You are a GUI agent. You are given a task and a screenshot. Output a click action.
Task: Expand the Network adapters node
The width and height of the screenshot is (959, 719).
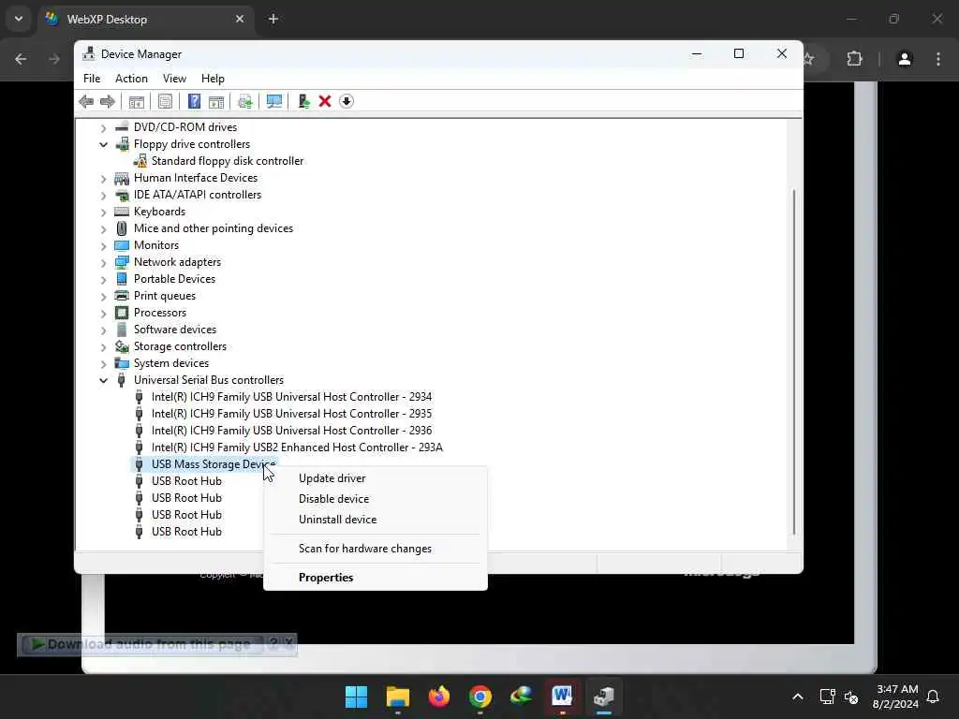pyautogui.click(x=103, y=262)
